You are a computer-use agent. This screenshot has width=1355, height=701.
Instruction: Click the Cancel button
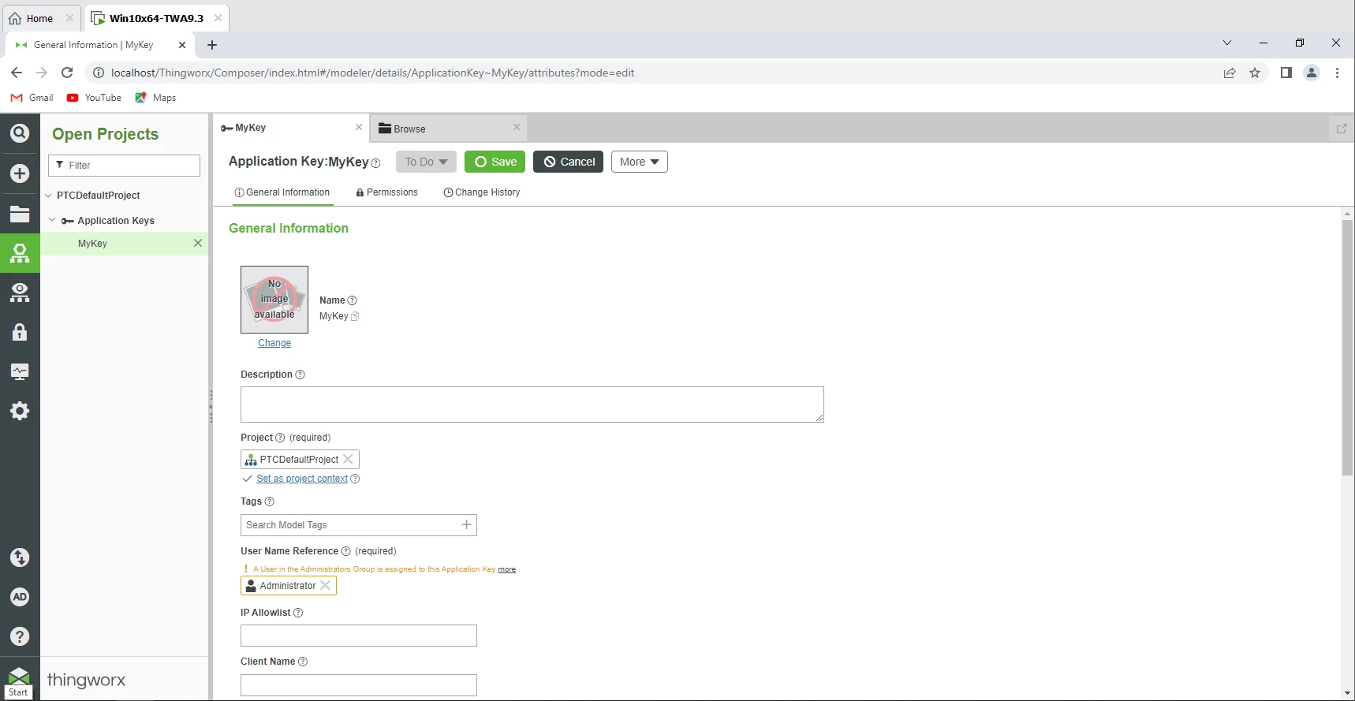pos(568,162)
